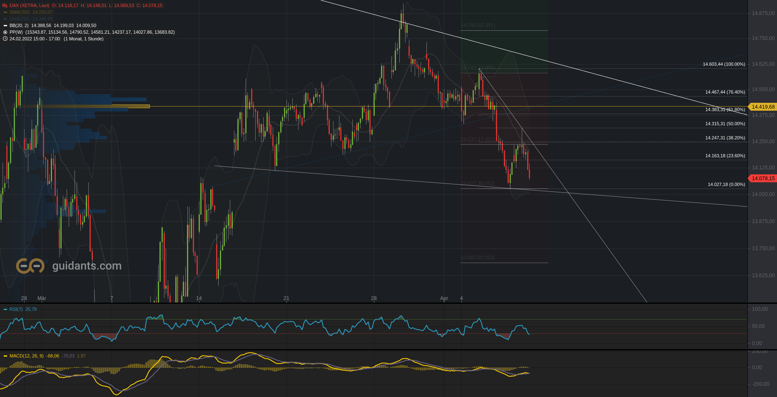
Task: Click the 24.02.2022 15:00 - 17:00 time range
Action: (x=35, y=39)
